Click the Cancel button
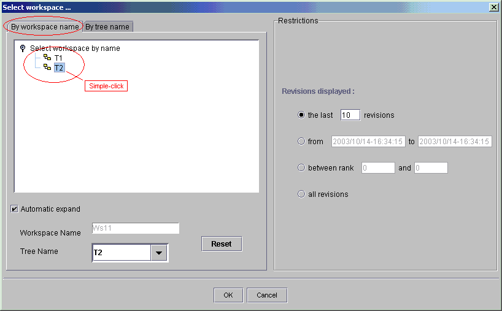The image size is (502, 311). (267, 295)
